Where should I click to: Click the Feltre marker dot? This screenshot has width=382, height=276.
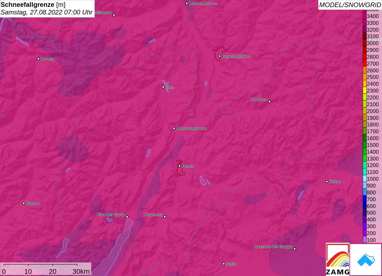pyautogui.click(x=327, y=182)
